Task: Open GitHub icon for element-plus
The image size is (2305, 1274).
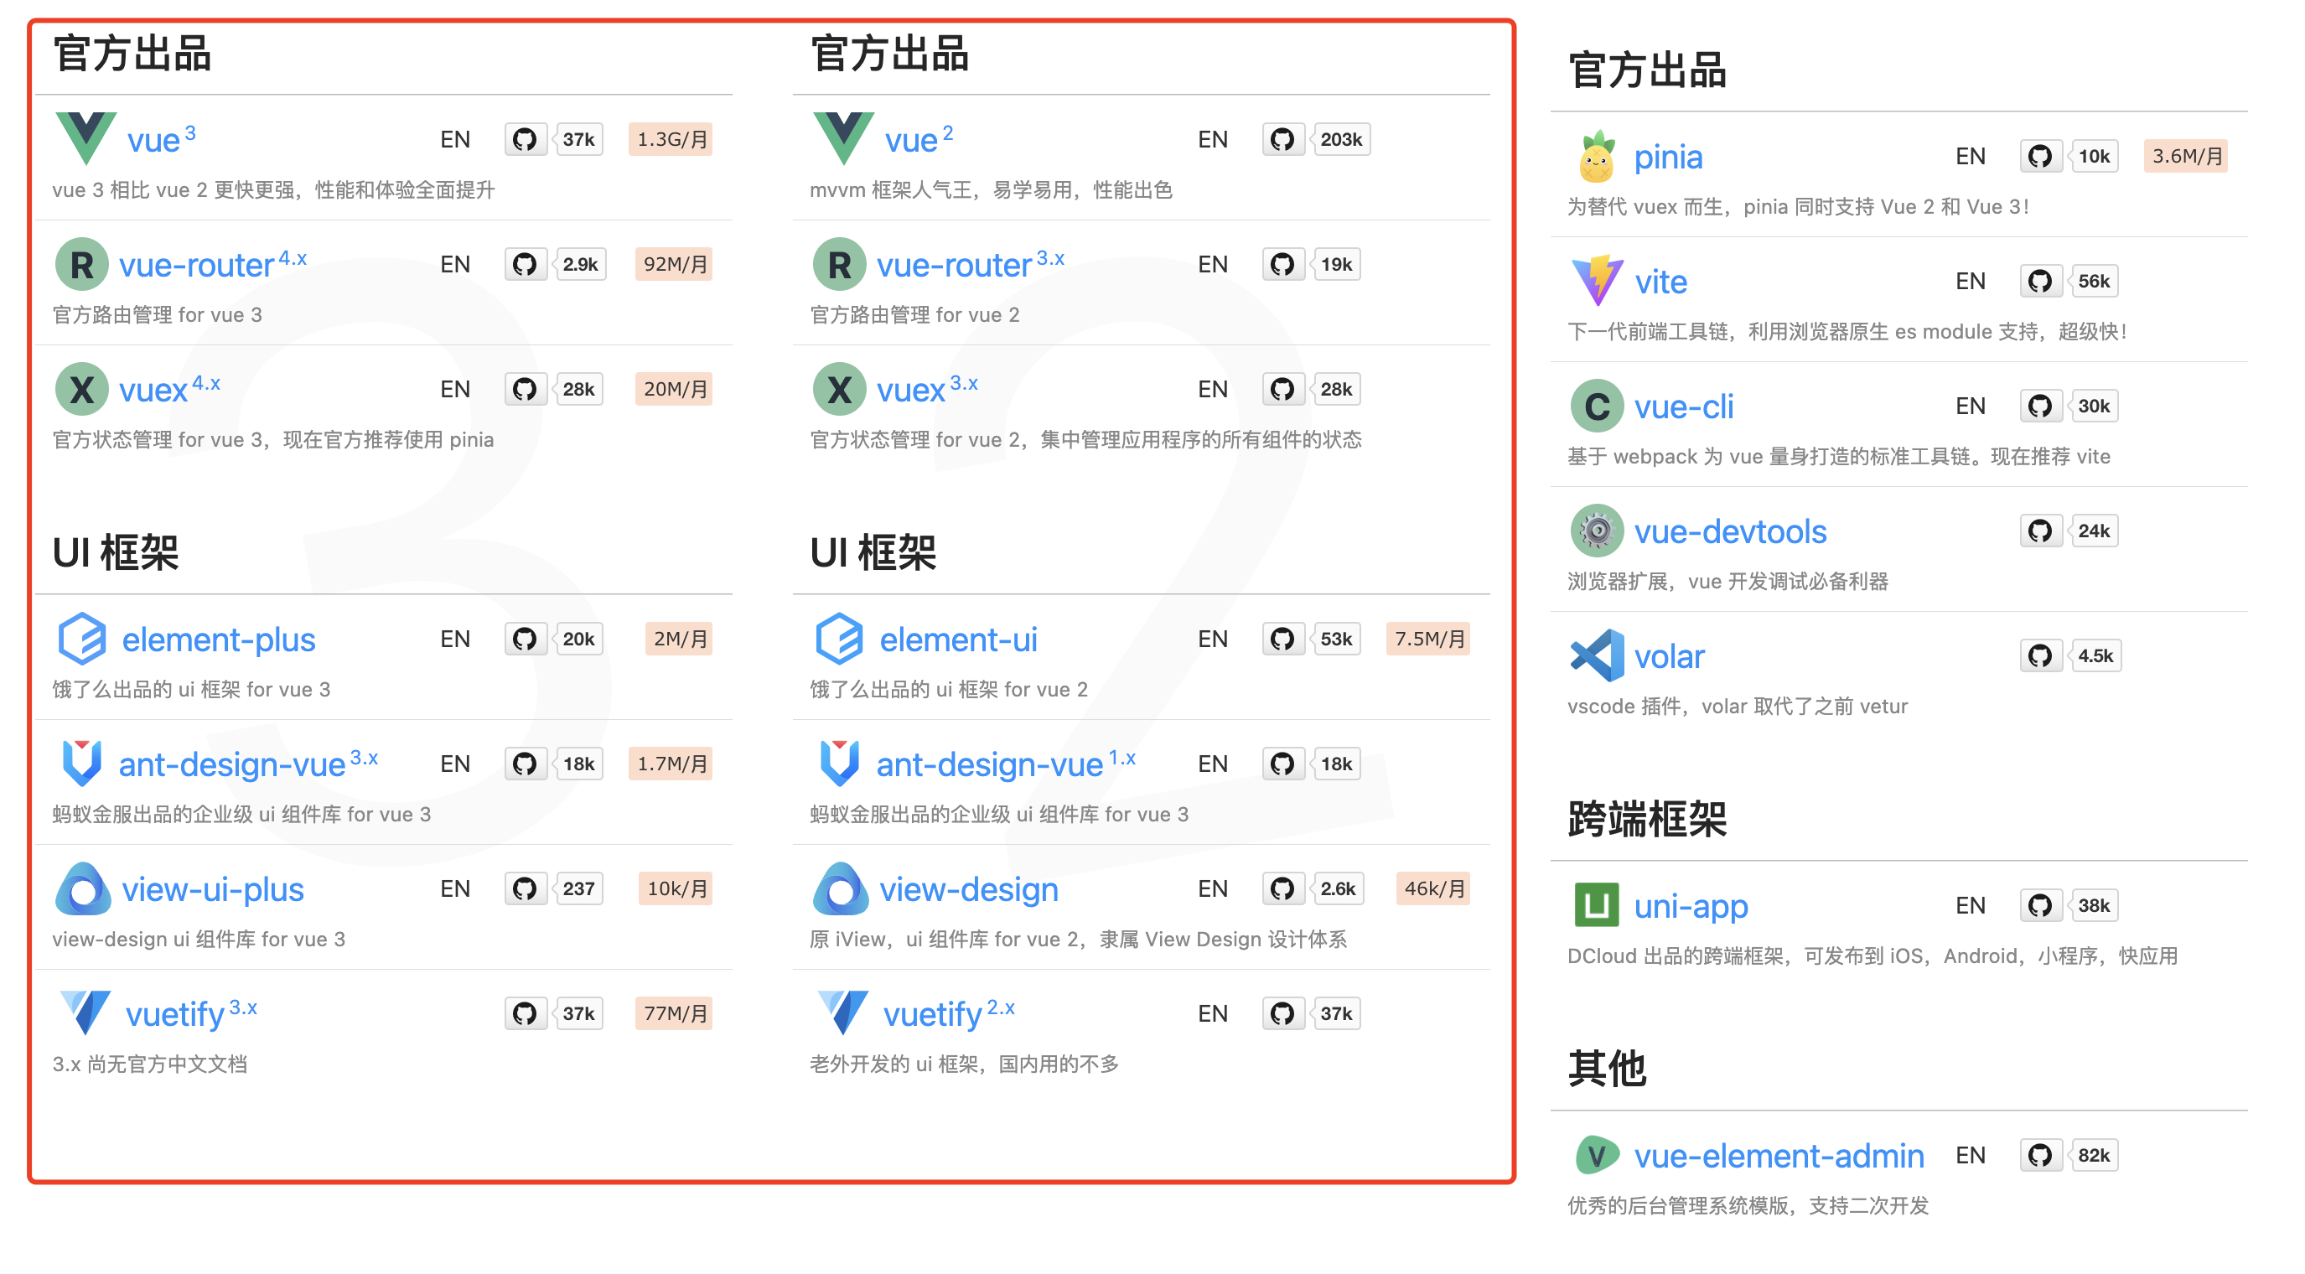Action: pyautogui.click(x=526, y=639)
